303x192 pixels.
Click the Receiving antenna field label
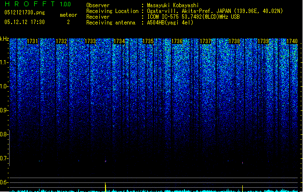111,23
